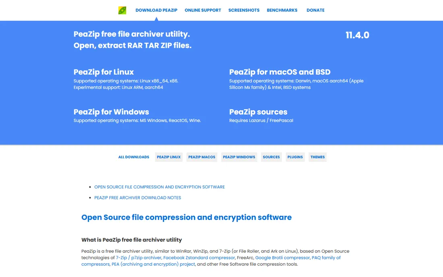Switch to the PeaZip Linux tab
This screenshot has height=277, width=443.
point(169,157)
